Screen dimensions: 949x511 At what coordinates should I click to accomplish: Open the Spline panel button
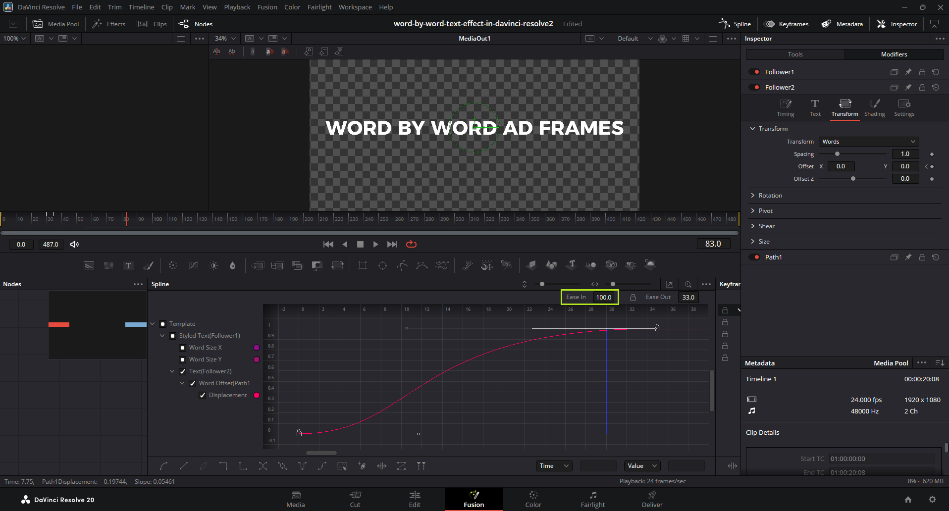pos(735,24)
